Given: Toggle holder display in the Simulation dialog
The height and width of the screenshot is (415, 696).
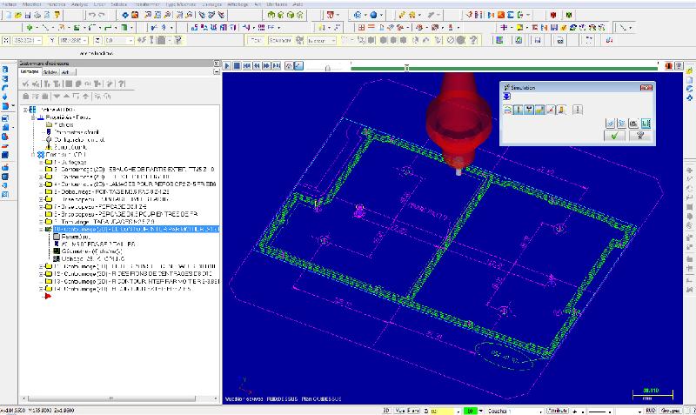Looking at the screenshot, I should pos(529,110).
